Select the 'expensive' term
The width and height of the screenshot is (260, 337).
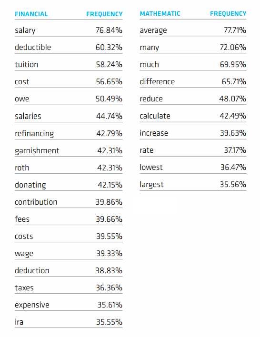coord(32,305)
